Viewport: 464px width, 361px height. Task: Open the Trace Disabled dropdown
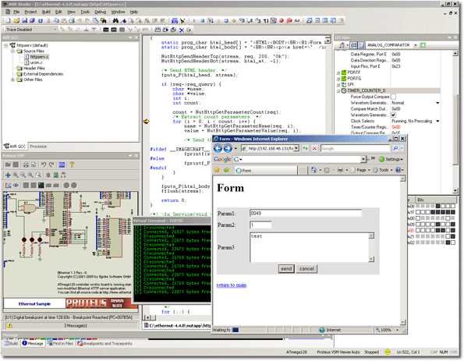tap(55, 30)
